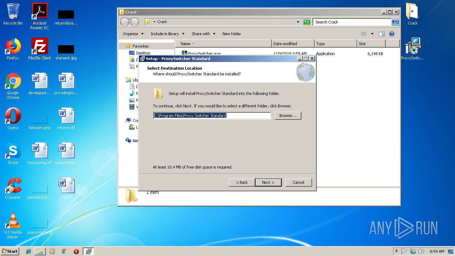455x256 pixels.
Task: Open Include in library menu
Action: click(167, 34)
